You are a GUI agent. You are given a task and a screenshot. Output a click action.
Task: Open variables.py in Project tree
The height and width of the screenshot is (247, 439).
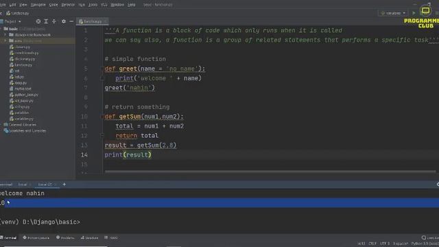21,119
